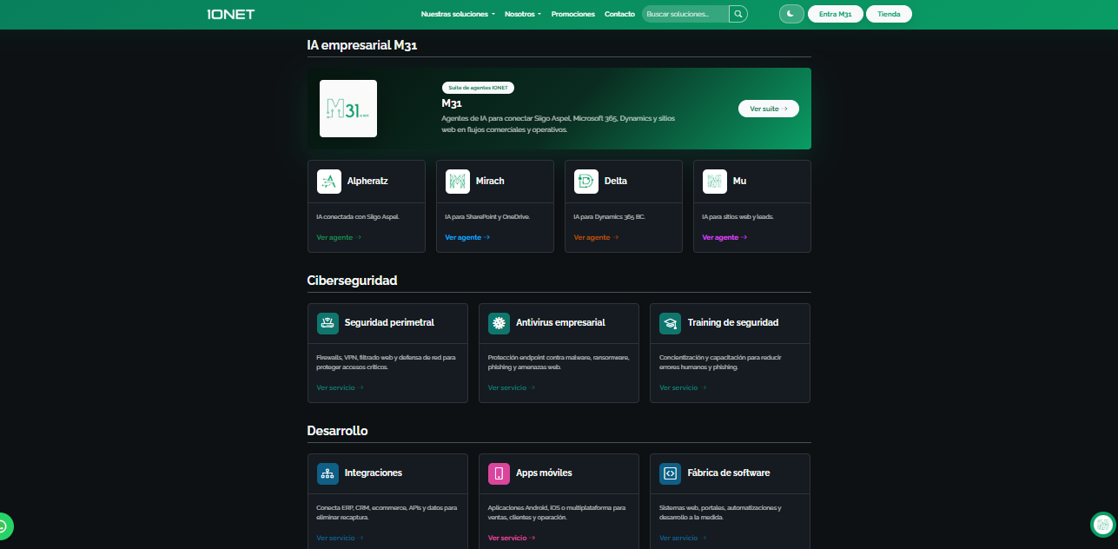Click Ver servicio under Seguridad perimetral
1118x549 pixels.
(x=340, y=387)
